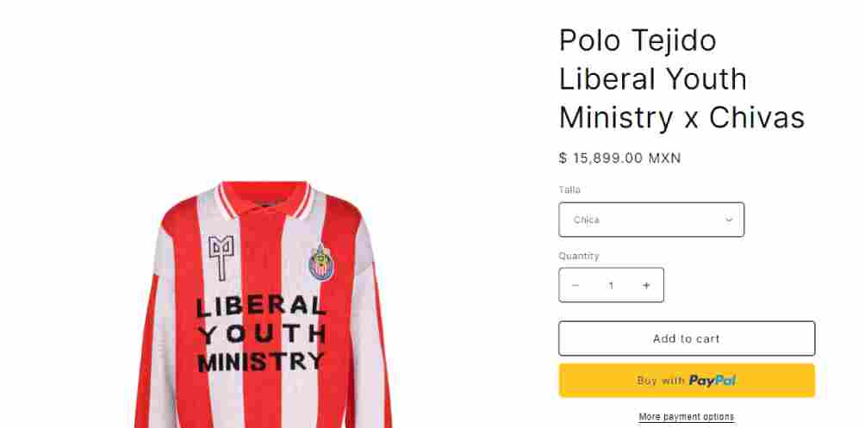The image size is (865, 428).
Task: Click the Quantity label text
Action: [x=579, y=256]
